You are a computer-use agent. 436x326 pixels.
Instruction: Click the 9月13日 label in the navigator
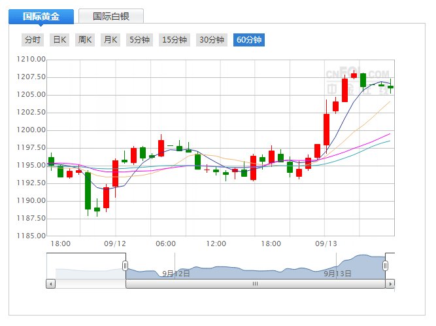point(338,273)
